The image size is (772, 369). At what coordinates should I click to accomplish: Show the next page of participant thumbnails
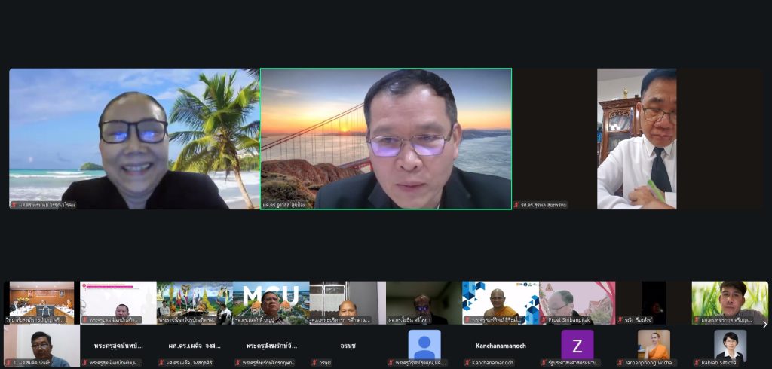click(x=764, y=325)
